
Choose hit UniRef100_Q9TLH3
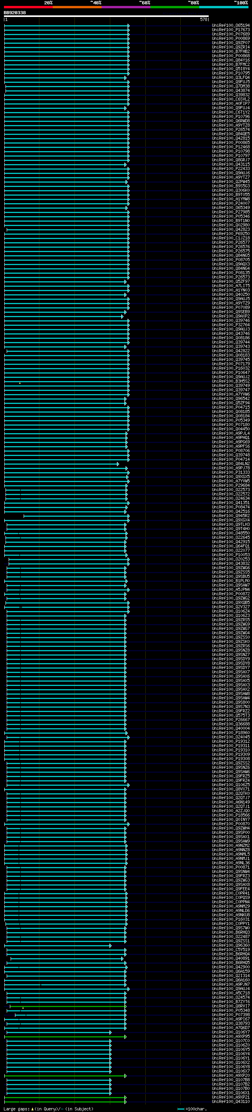[231, 525]
